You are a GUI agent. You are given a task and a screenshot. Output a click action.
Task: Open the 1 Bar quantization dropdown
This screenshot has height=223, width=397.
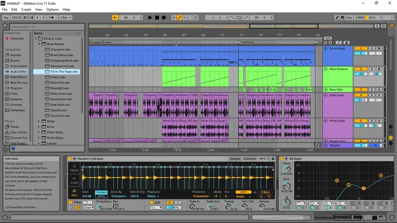click(66, 17)
